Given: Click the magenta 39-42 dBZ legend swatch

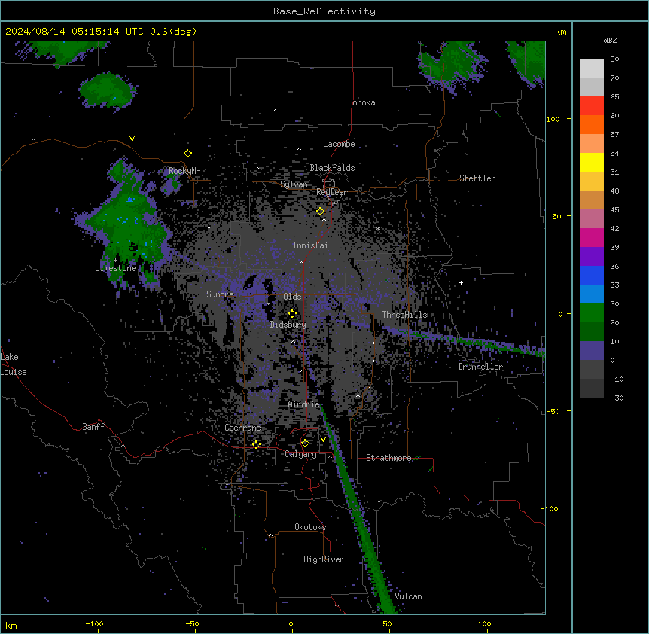Looking at the screenshot, I should tap(592, 237).
